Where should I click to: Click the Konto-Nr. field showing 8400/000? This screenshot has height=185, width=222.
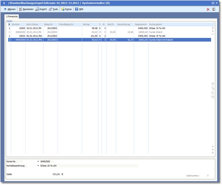coord(46,162)
